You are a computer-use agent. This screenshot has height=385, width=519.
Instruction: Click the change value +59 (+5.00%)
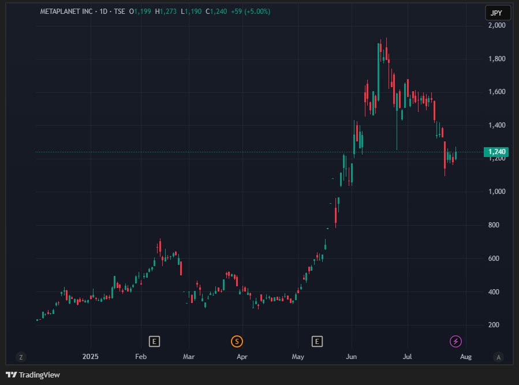(251, 12)
